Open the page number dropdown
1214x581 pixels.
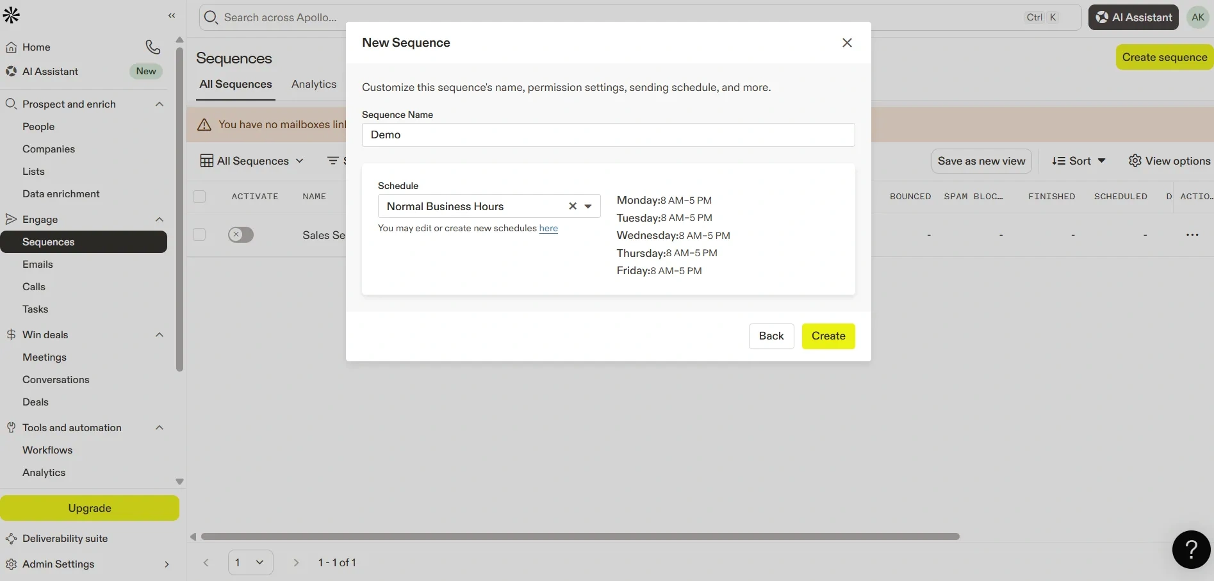pos(250,562)
